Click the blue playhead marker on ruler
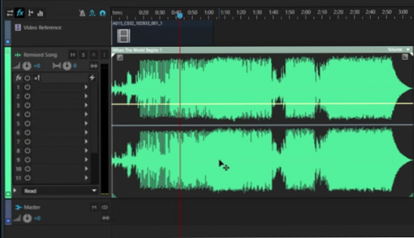The height and width of the screenshot is (238, 414). [180, 16]
